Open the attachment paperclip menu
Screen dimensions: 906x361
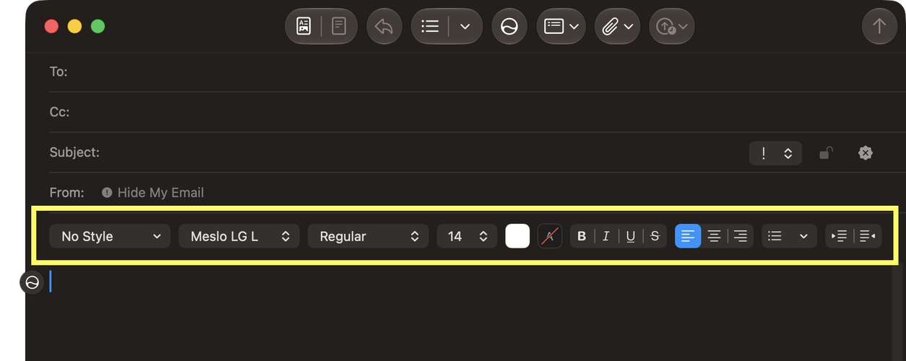pos(618,27)
